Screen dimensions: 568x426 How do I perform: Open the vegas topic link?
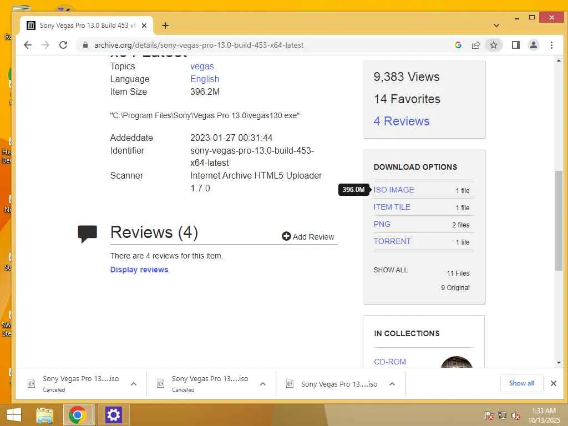pyautogui.click(x=202, y=67)
